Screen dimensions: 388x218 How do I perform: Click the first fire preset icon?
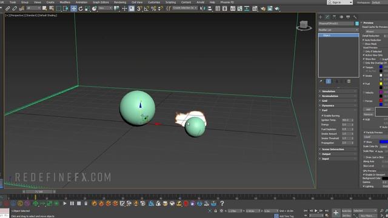[x=95, y=203]
